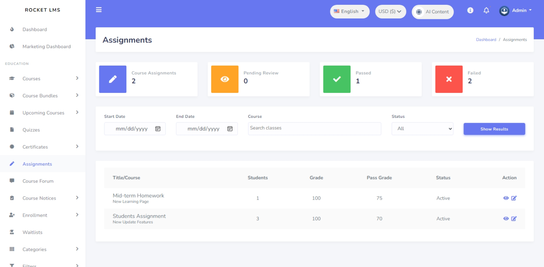This screenshot has height=267, width=544.
Task: Click the ROCKET LMS logo text
Action: coord(43,10)
